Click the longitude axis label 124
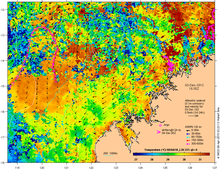The width and height of the screenshot is (220, 170). tap(140, 168)
